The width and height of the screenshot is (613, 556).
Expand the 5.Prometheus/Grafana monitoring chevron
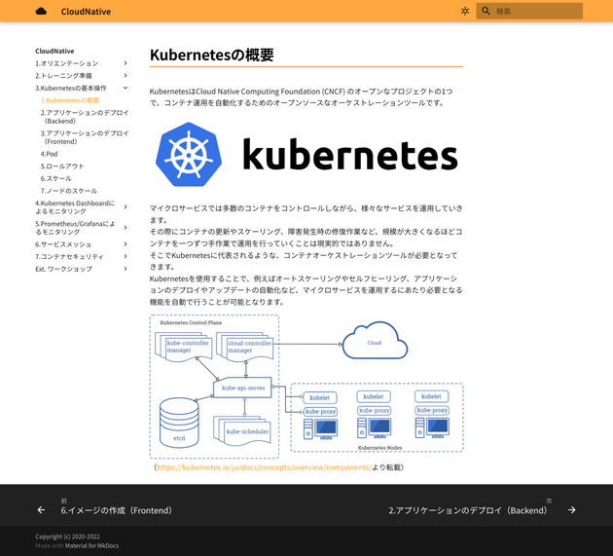[126, 227]
